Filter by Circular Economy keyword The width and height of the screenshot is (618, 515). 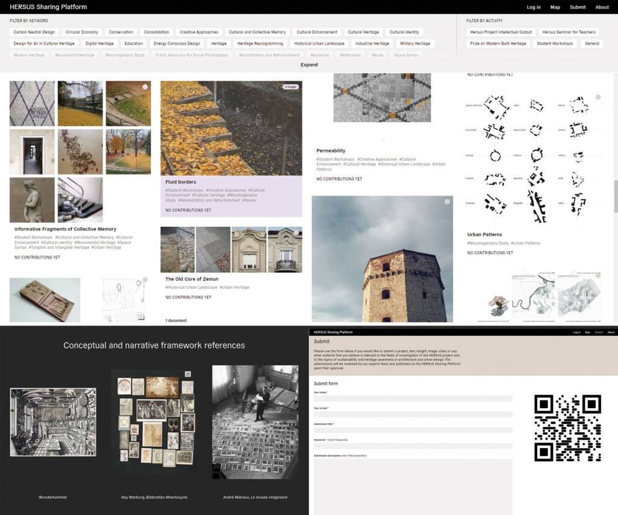(82, 32)
